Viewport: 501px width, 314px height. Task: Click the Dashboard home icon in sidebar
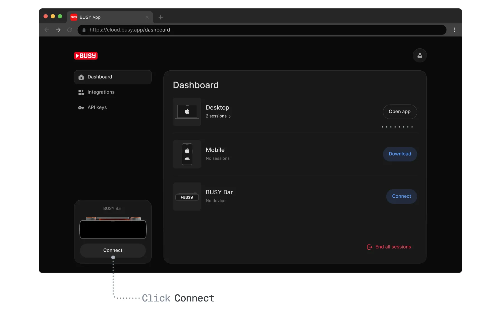click(81, 77)
